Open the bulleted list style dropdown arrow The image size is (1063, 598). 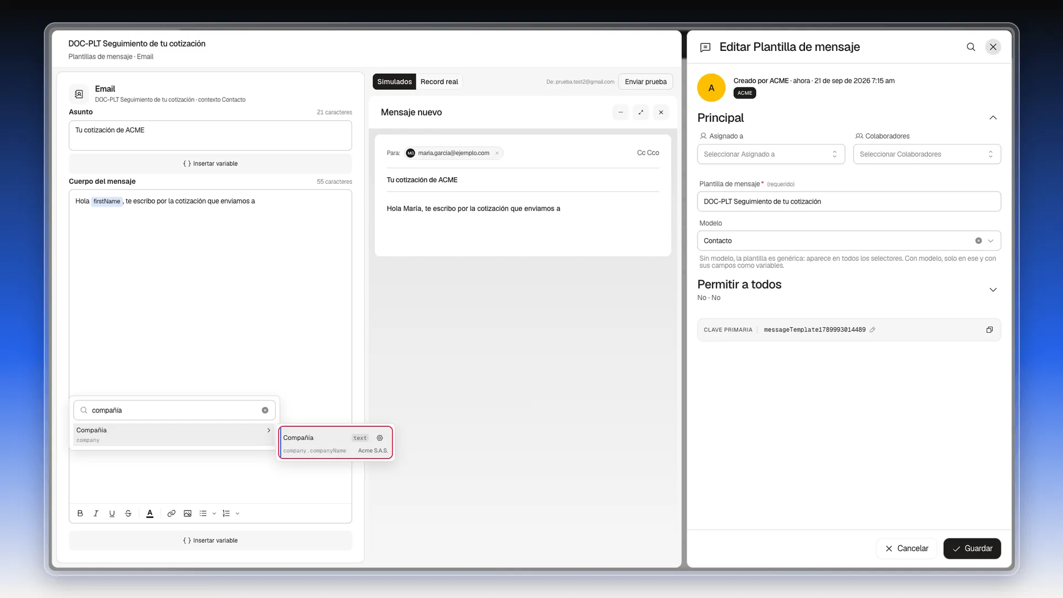point(214,513)
